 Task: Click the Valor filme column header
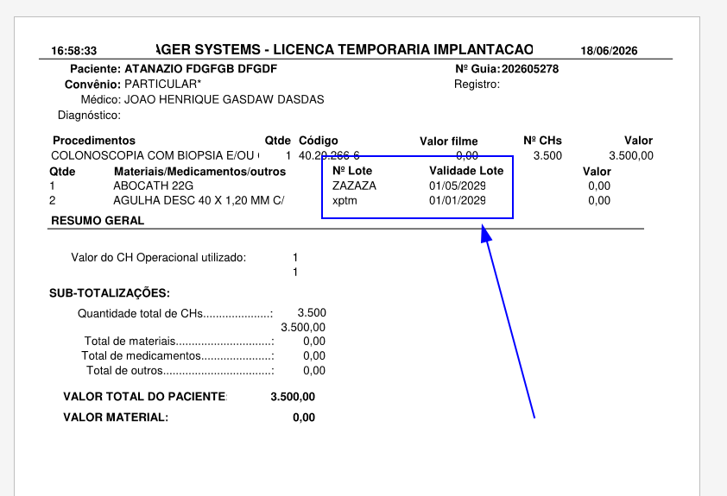pos(448,141)
